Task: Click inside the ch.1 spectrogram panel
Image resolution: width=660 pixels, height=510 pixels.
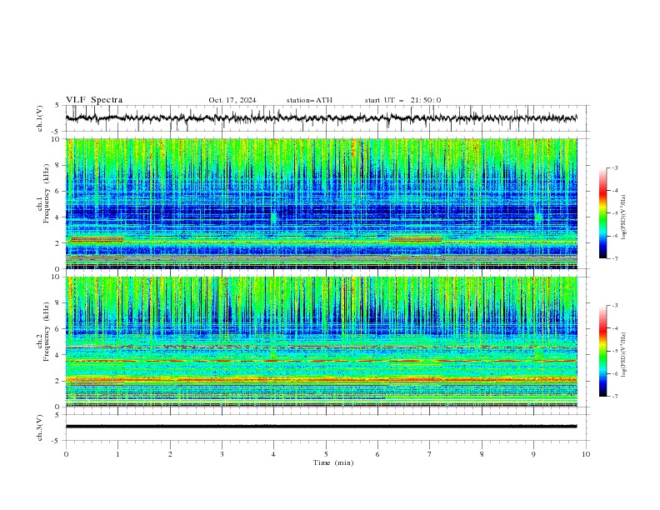Action: point(321,203)
